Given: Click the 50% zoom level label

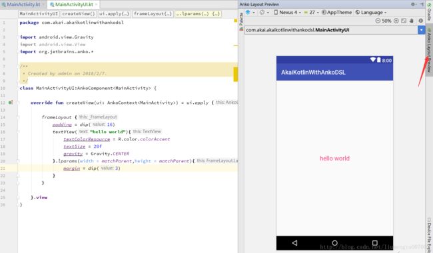Looking at the screenshot, I should pos(386,21).
